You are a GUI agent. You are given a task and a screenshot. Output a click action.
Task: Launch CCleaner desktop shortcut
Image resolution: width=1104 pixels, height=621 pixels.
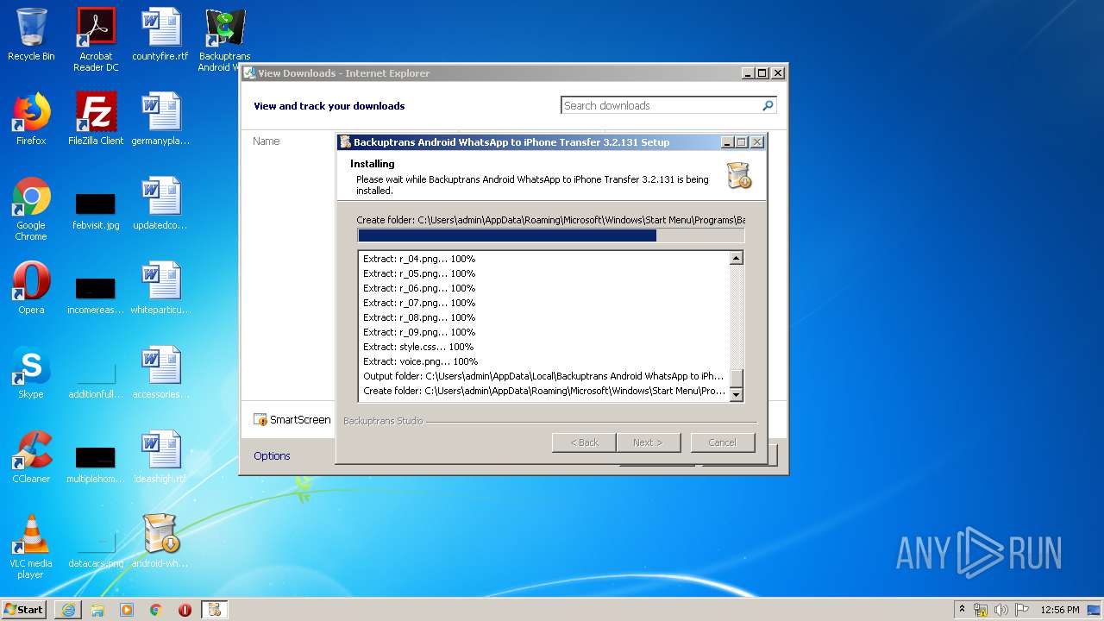[31, 458]
